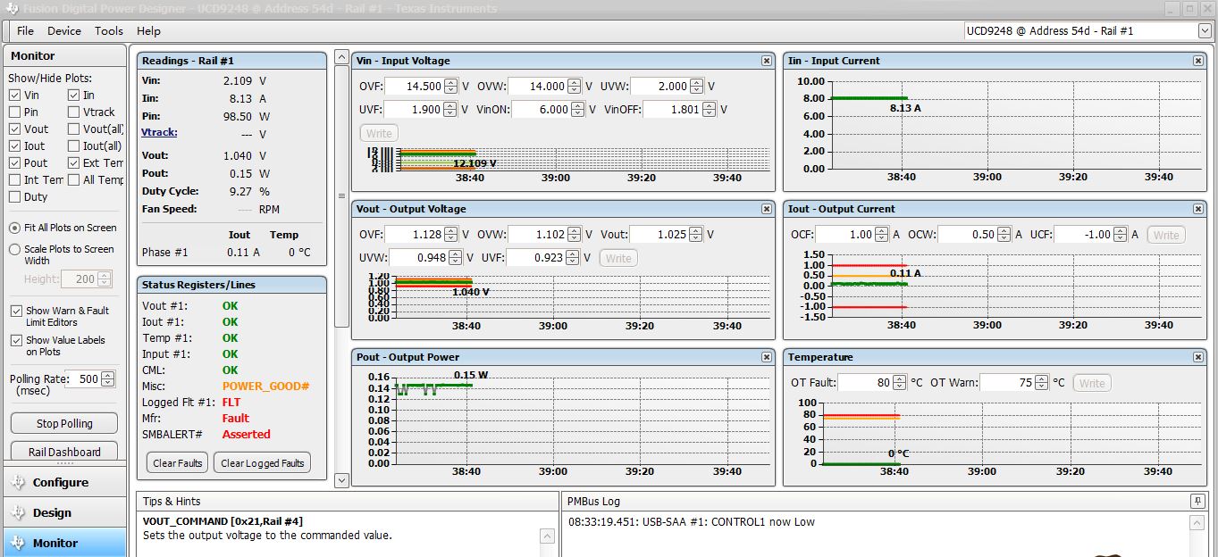
Task: Adjust the VinOFF stepper
Action: [x=708, y=110]
